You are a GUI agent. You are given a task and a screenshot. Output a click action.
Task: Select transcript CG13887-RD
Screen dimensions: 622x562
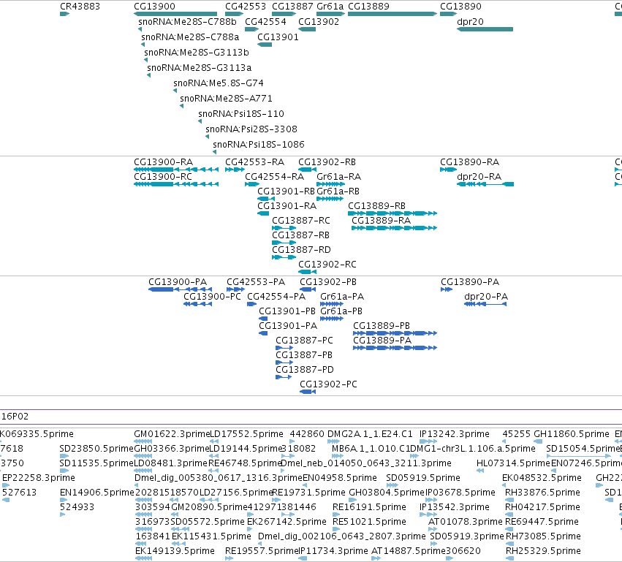point(284,257)
